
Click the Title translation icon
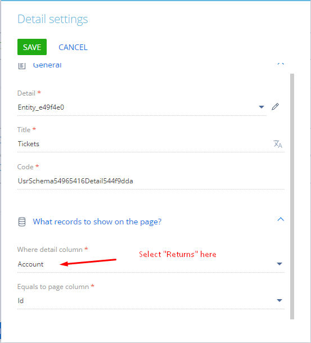278,144
